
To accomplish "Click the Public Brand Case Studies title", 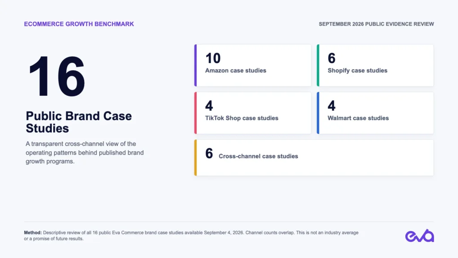I will click(79, 122).
